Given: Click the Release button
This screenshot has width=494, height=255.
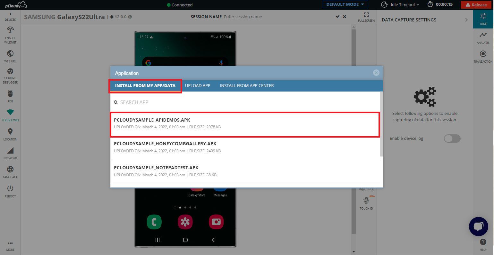Looking at the screenshot, I should coord(476,5).
